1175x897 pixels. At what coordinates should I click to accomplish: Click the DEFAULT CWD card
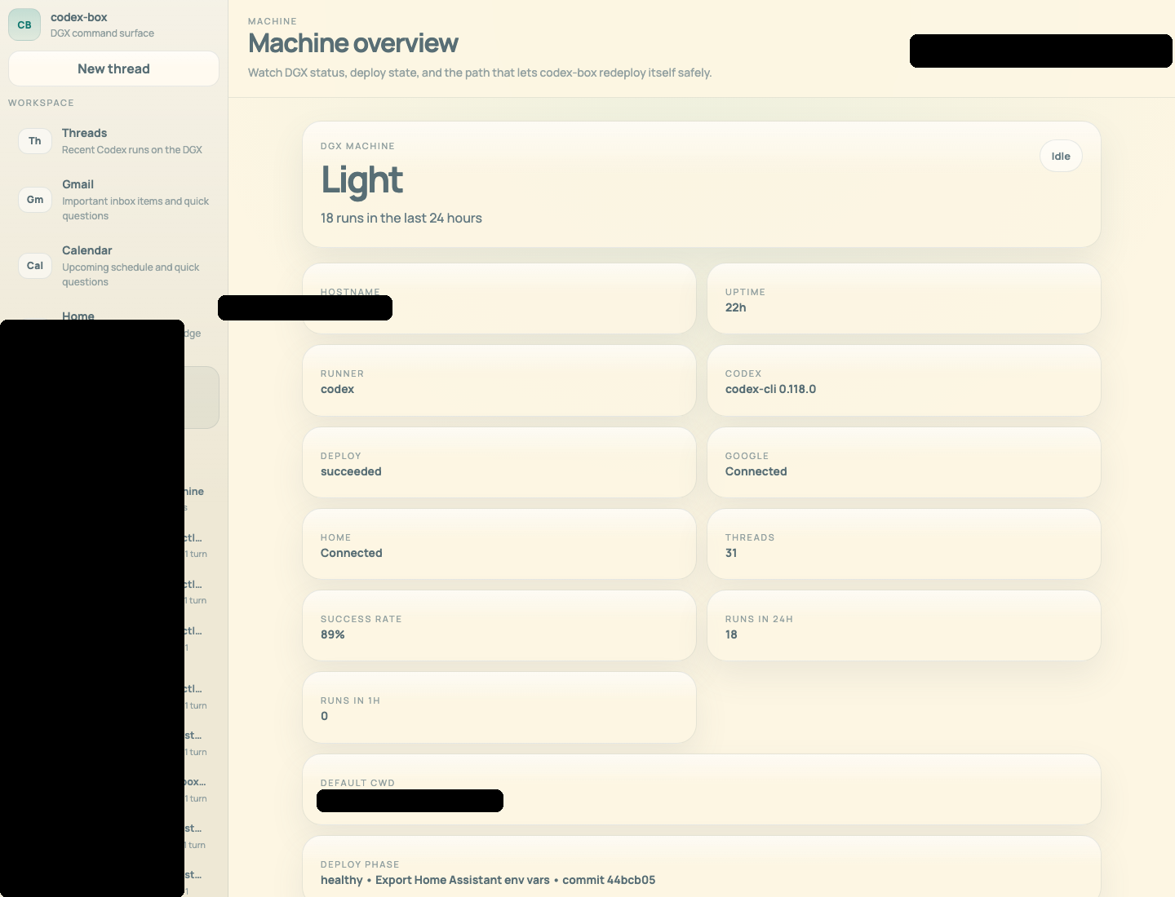[702, 789]
